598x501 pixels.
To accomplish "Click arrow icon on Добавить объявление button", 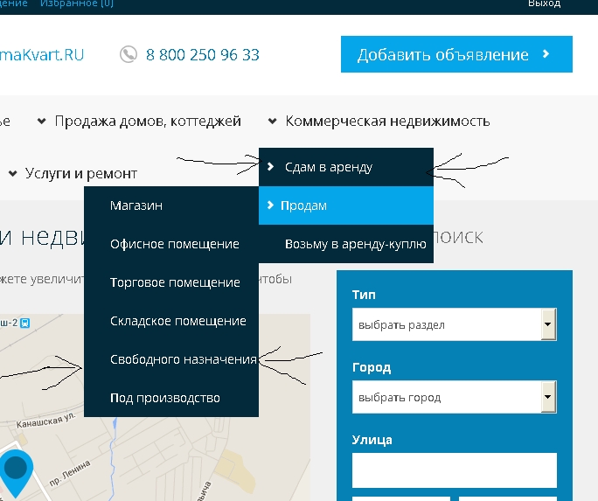I will click(x=546, y=54).
